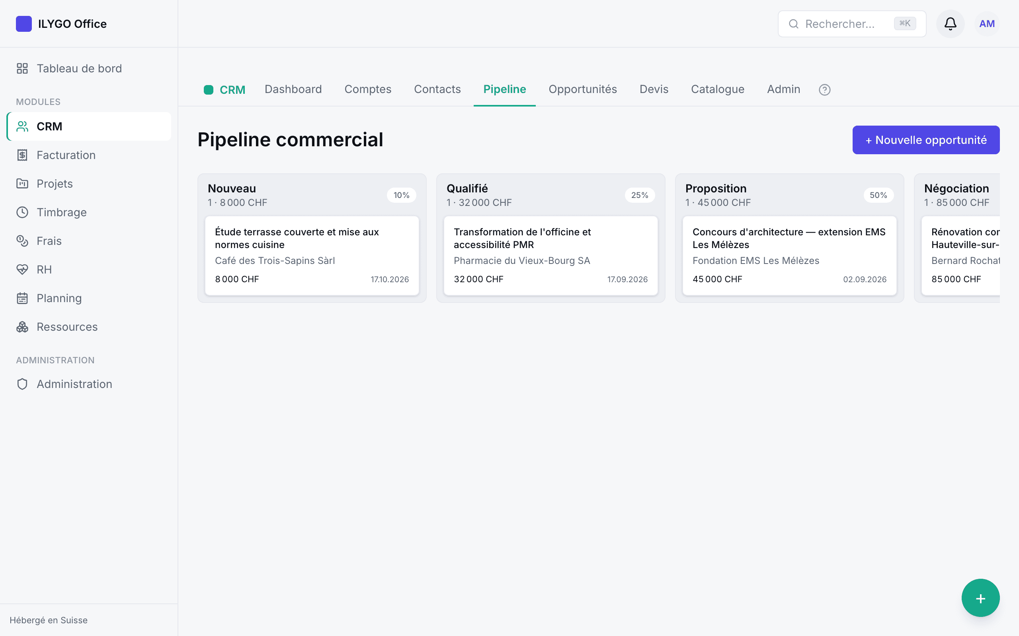Click Pipeline commercial heading
Image resolution: width=1019 pixels, height=636 pixels.
coord(290,140)
